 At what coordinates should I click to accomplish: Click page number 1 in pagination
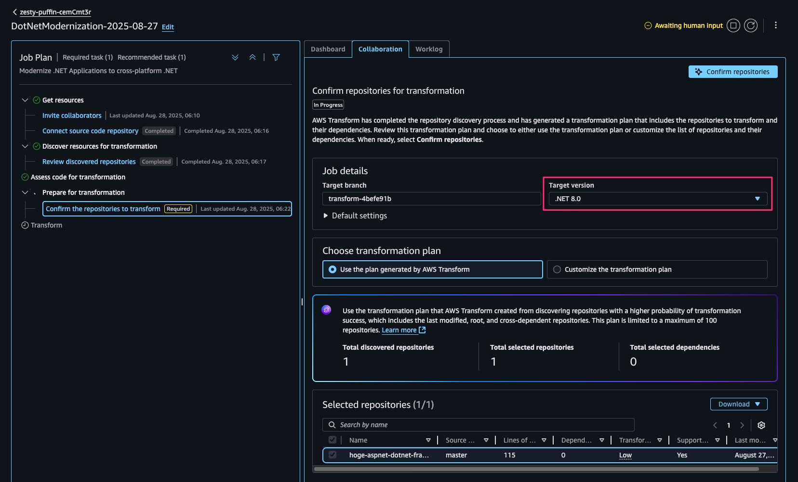[x=729, y=425]
